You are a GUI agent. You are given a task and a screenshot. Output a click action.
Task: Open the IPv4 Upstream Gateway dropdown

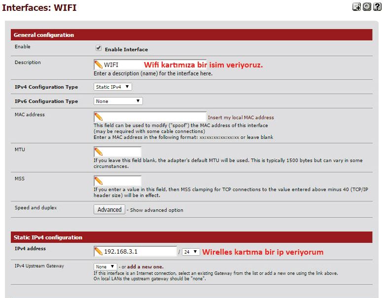pos(105,266)
